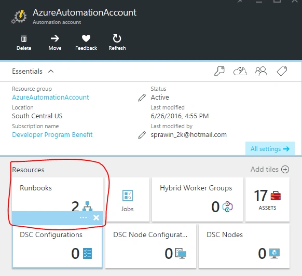Open the AzureAutomationAccount resource group link
Screen dimensions: 302x276
(x=50, y=97)
